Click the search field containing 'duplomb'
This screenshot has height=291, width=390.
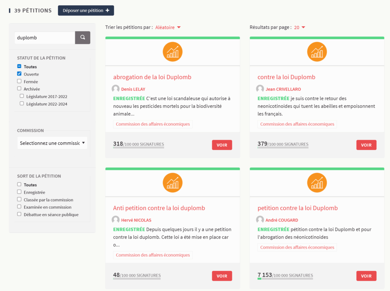[x=45, y=38]
